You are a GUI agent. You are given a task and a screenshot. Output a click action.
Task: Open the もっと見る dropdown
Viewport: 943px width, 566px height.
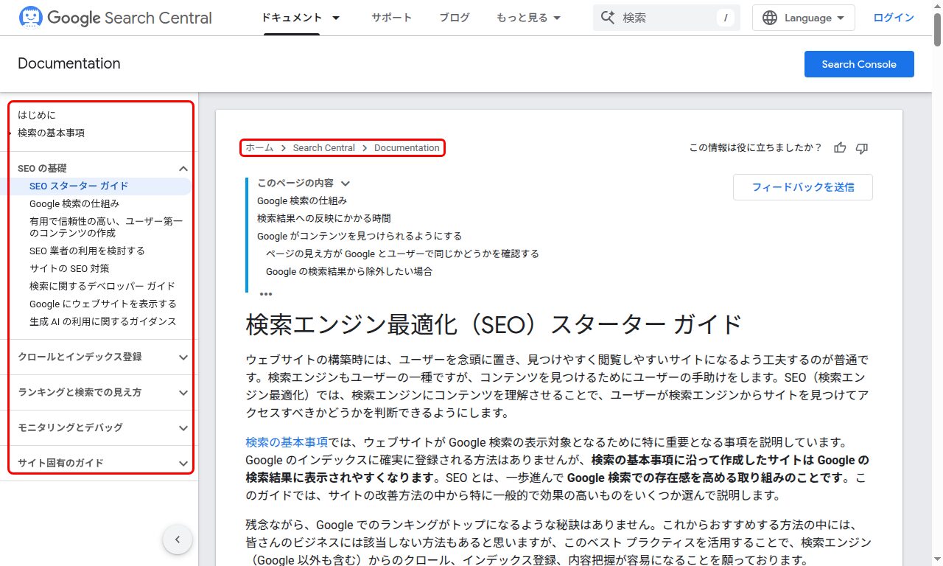click(528, 18)
